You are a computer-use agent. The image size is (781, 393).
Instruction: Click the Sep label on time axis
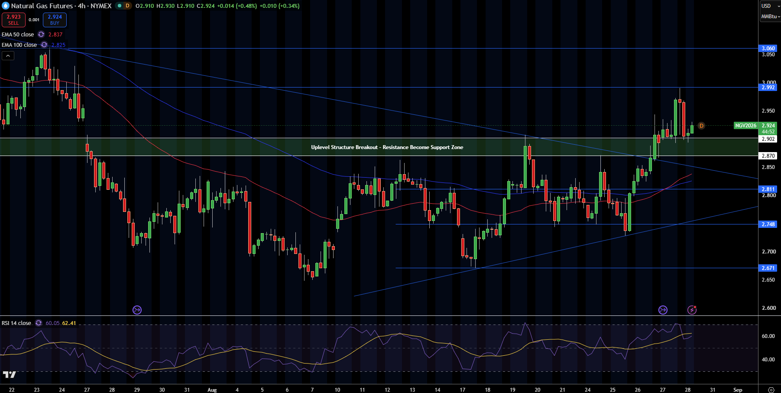738,390
